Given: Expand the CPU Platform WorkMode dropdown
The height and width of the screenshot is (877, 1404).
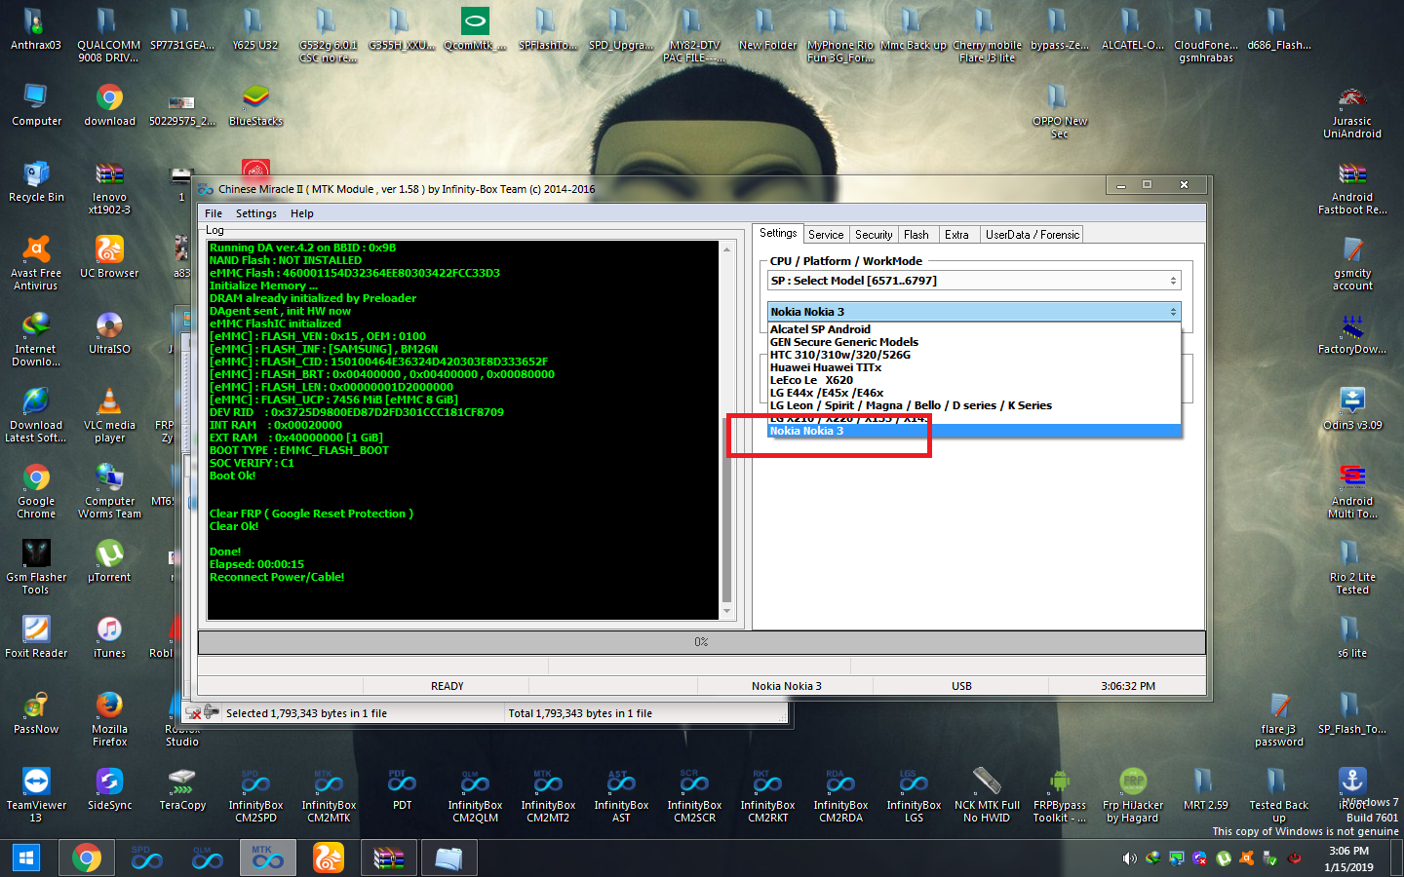Looking at the screenshot, I should (975, 281).
